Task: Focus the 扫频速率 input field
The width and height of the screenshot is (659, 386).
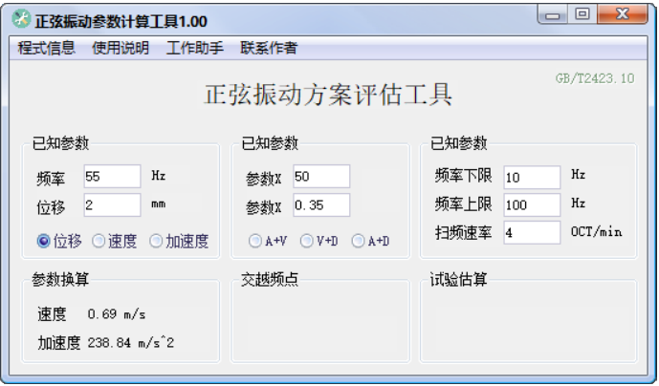Action: pyautogui.click(x=531, y=233)
